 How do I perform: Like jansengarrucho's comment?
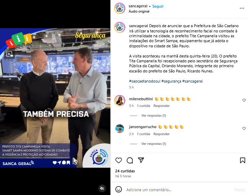pos(244,128)
